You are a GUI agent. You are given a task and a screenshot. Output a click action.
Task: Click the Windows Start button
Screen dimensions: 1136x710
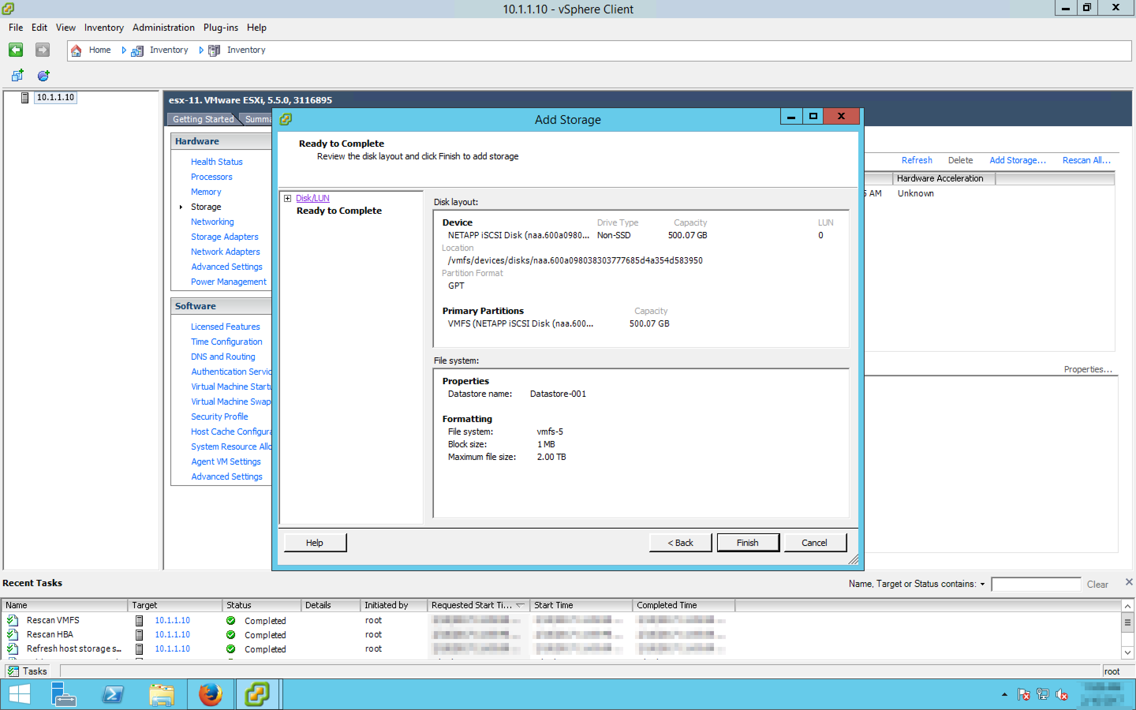(19, 694)
